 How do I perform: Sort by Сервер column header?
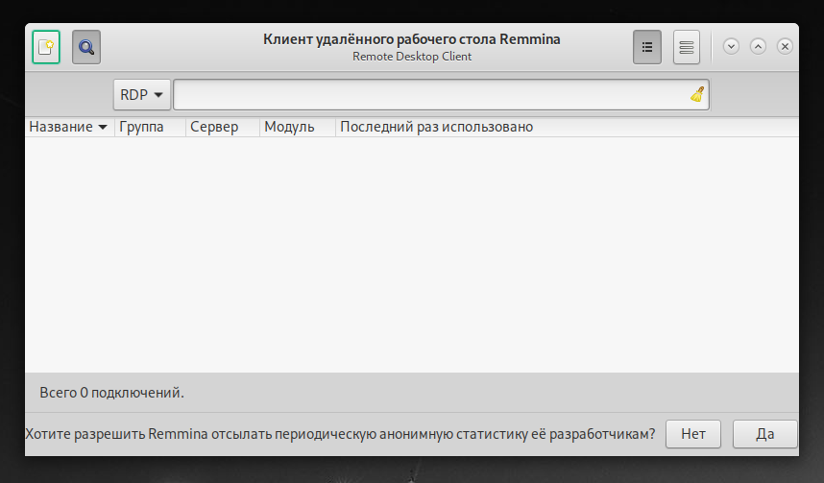pyautogui.click(x=223, y=127)
